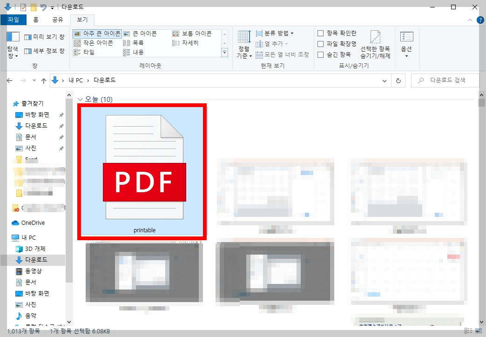Screen dimensions: 486x337
Task: Click 선택한 항목 숨기기/해제 button
Action: [x=375, y=45]
